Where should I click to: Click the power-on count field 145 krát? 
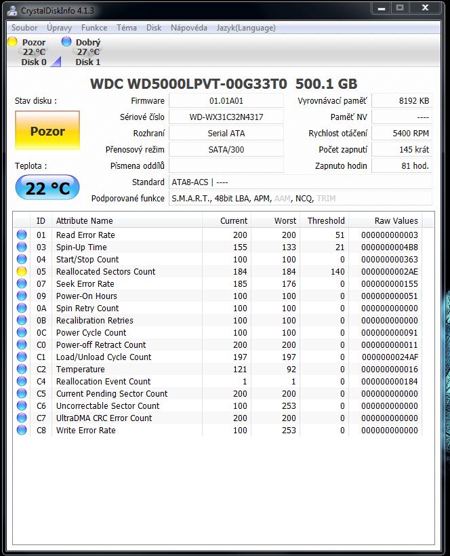click(402, 150)
